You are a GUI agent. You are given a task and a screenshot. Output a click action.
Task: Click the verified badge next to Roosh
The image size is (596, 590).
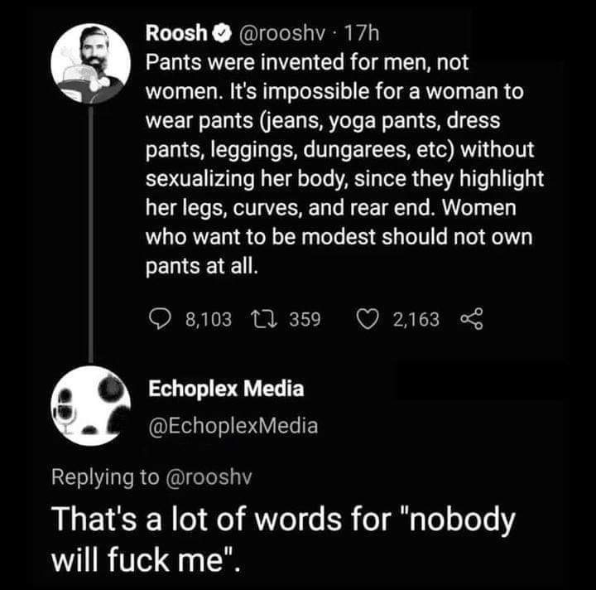[x=222, y=33]
